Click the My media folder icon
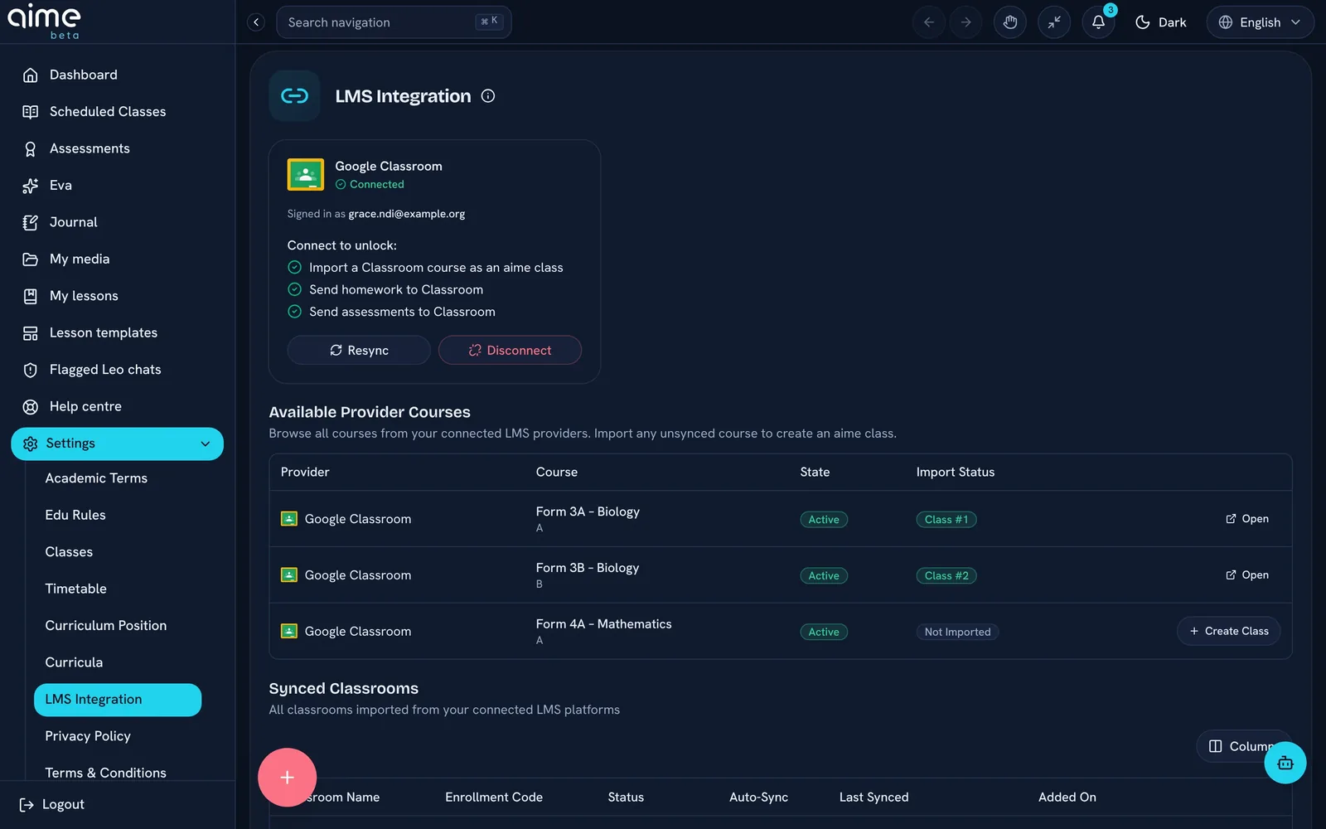This screenshot has width=1326, height=829. coord(31,259)
